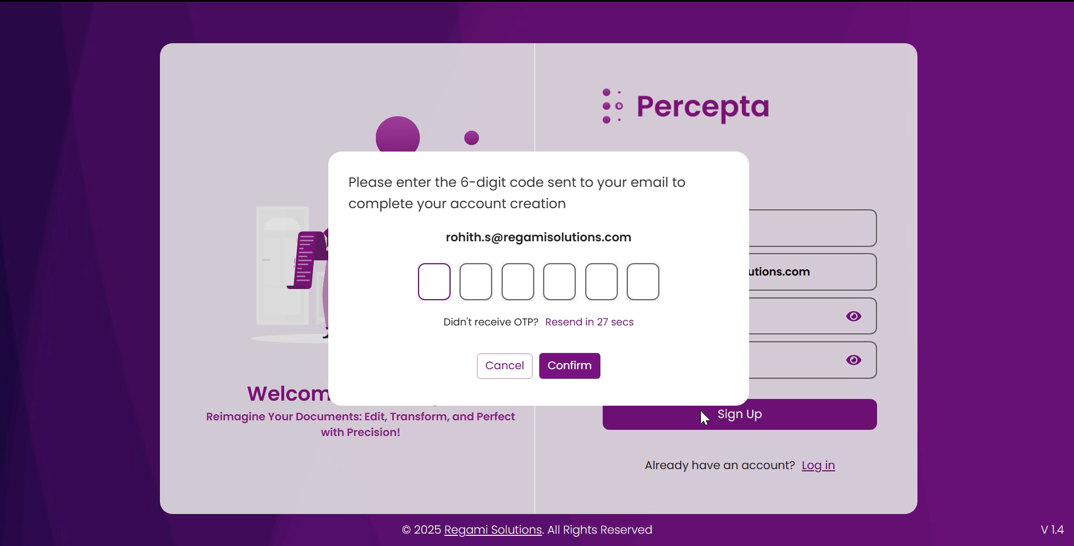Click the purple document illustration

click(x=307, y=259)
